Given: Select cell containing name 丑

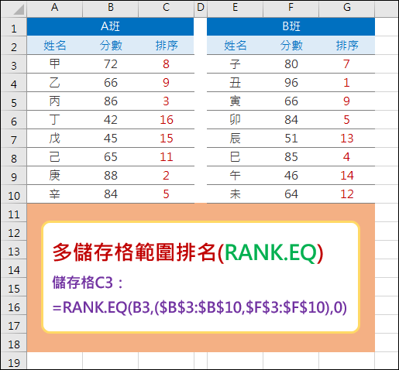Looking at the screenshot, I should tap(235, 83).
